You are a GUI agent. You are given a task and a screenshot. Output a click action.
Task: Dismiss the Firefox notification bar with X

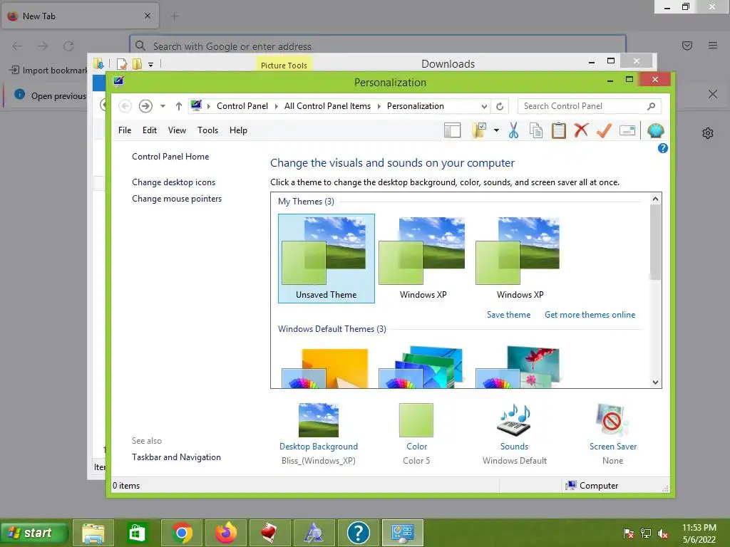pyautogui.click(x=713, y=95)
